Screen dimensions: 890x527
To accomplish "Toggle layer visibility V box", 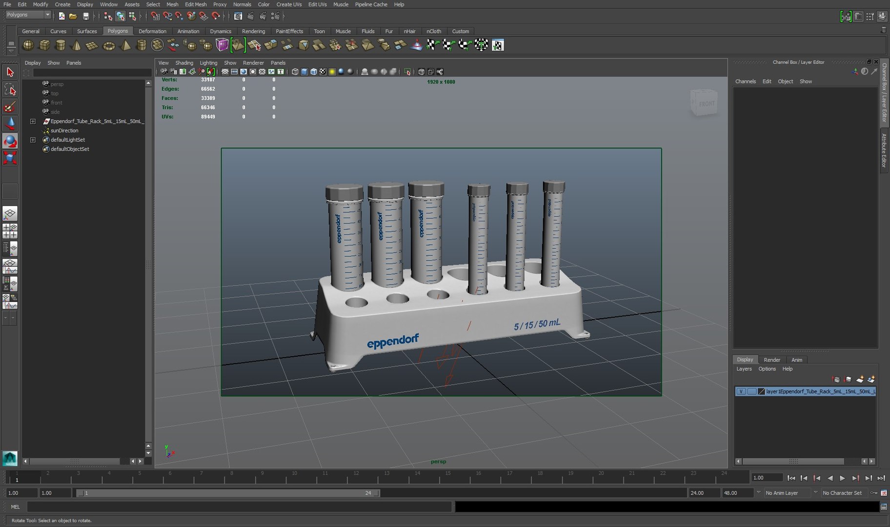I will [741, 391].
